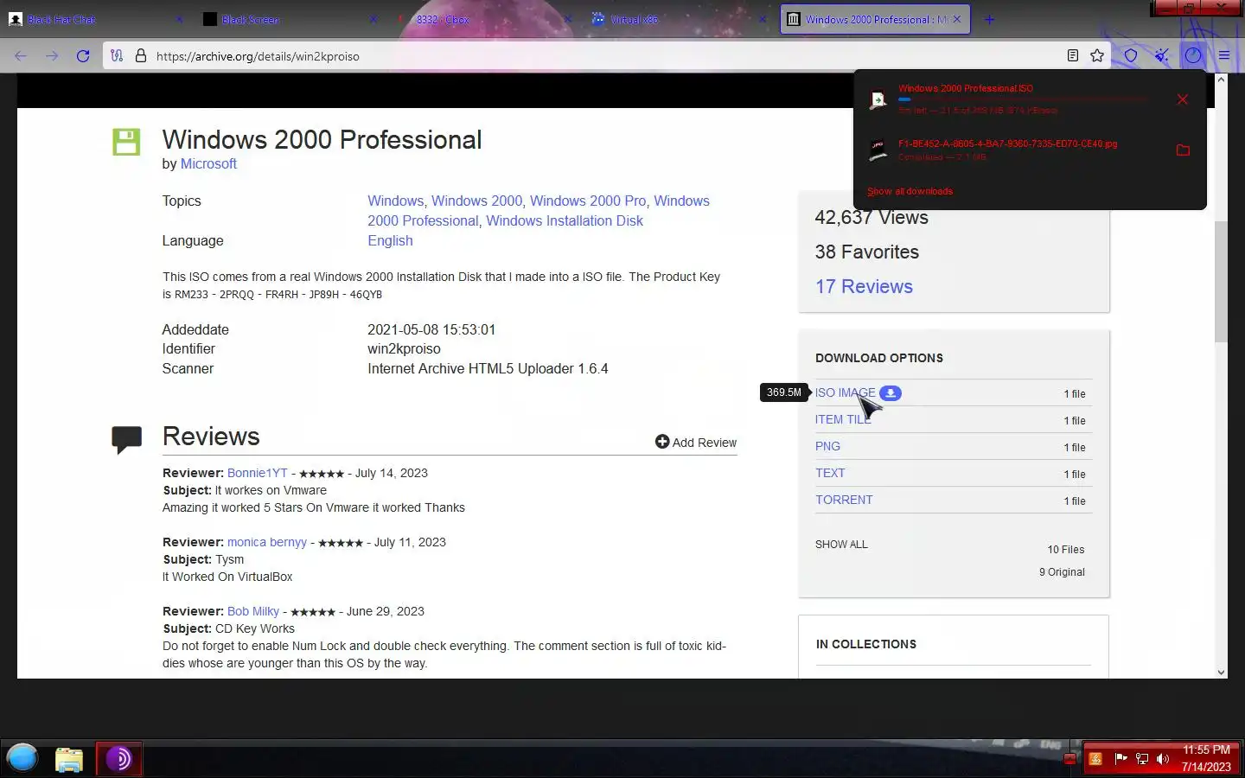Go back using the browser back arrow

(21, 56)
